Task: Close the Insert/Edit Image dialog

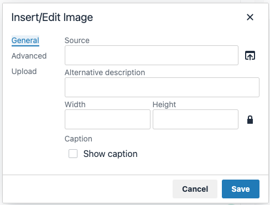Action: coord(250,17)
